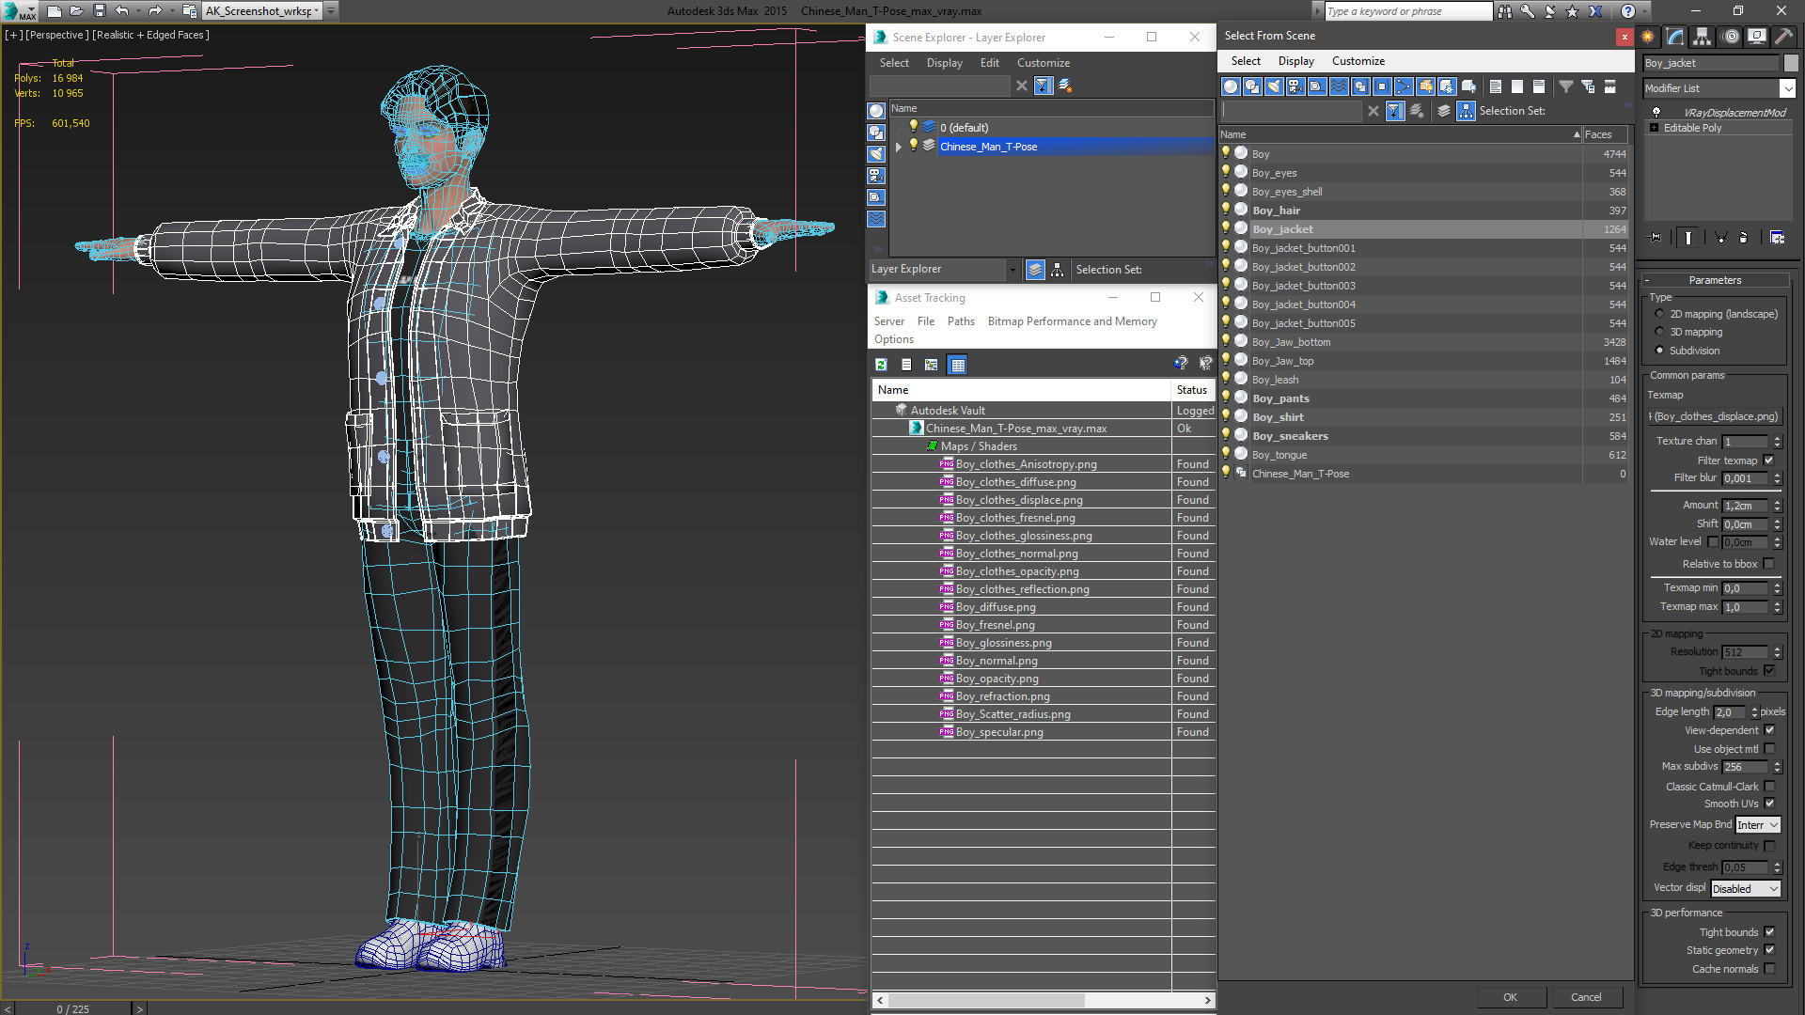Open the Create command panel tab
The image size is (1805, 1015).
point(1648,37)
